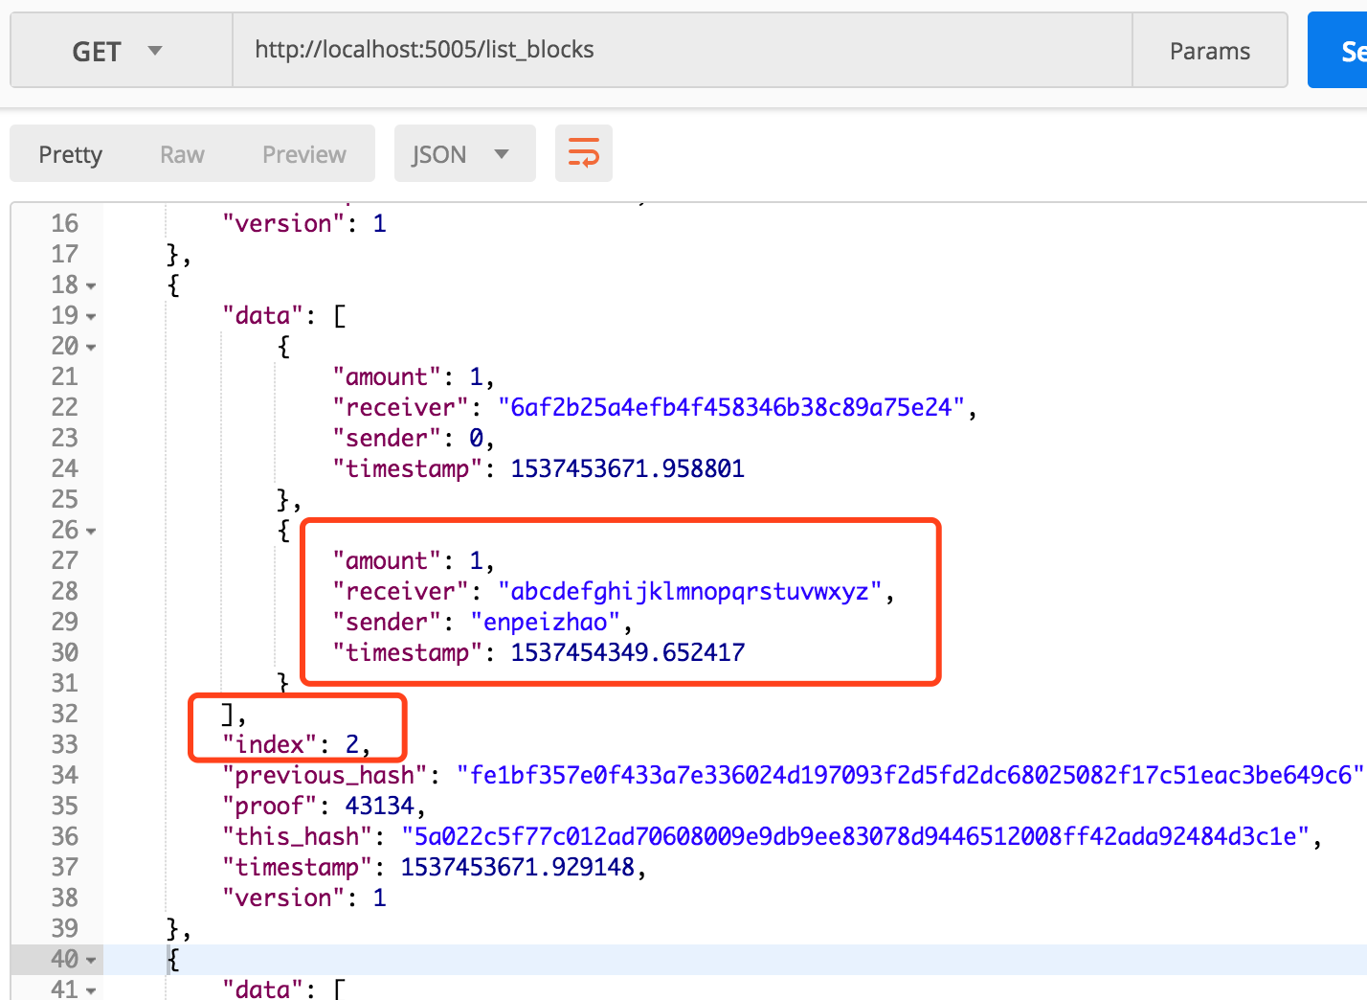
Task: Collapse the object at line 40
Action: tap(91, 960)
